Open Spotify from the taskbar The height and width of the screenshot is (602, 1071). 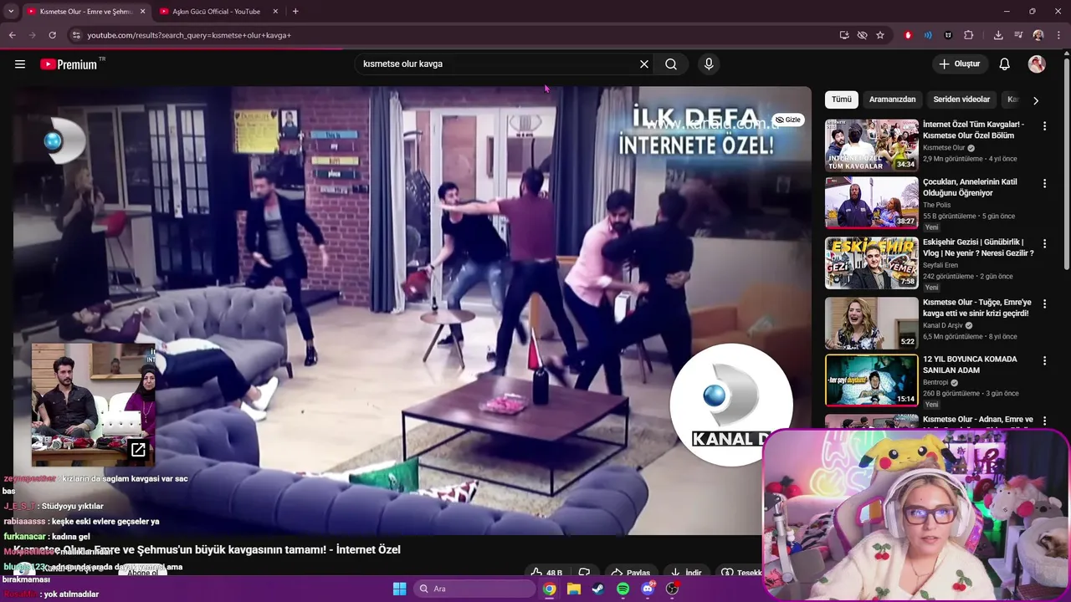tap(623, 589)
